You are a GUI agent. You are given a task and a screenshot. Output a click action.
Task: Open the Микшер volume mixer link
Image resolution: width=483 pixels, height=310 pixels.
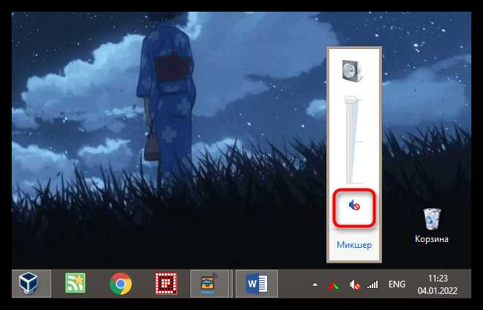pyautogui.click(x=354, y=245)
